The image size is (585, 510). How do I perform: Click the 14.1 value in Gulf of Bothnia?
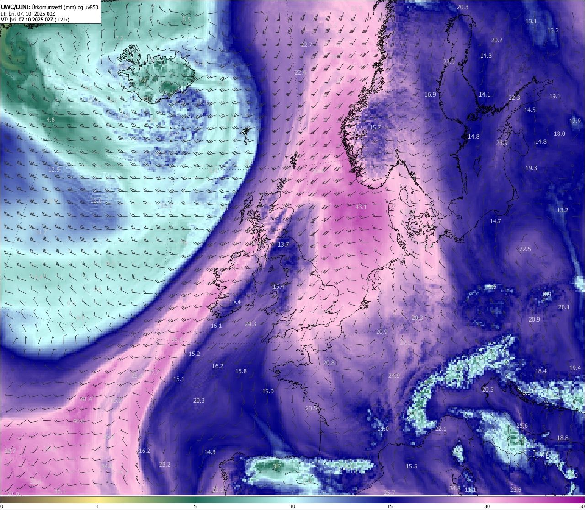pyautogui.click(x=484, y=94)
